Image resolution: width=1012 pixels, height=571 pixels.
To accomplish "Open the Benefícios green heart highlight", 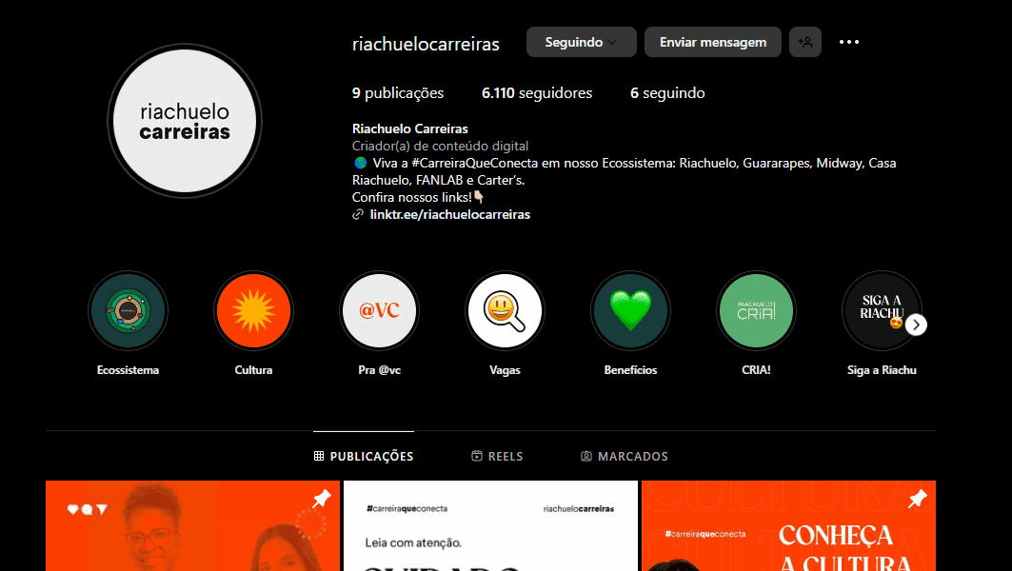I will pos(630,310).
